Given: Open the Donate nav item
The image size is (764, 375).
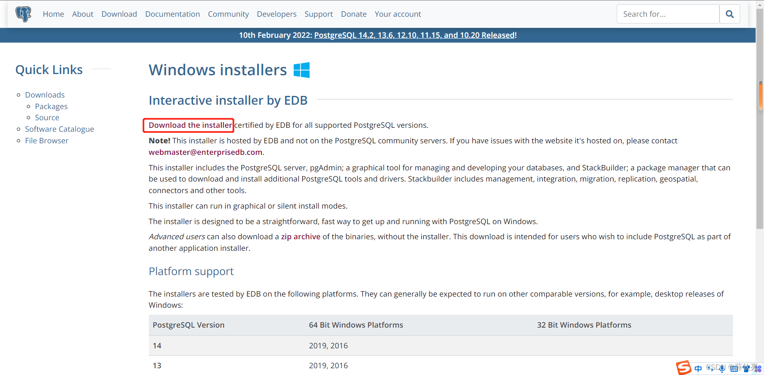Looking at the screenshot, I should click(354, 14).
